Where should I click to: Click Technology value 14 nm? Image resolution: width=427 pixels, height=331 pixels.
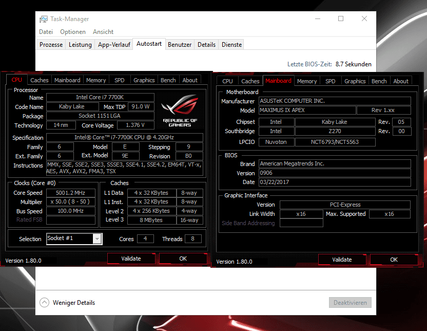pyautogui.click(x=61, y=125)
